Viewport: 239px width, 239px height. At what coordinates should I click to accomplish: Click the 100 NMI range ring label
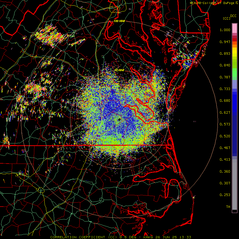[x=119, y=21]
